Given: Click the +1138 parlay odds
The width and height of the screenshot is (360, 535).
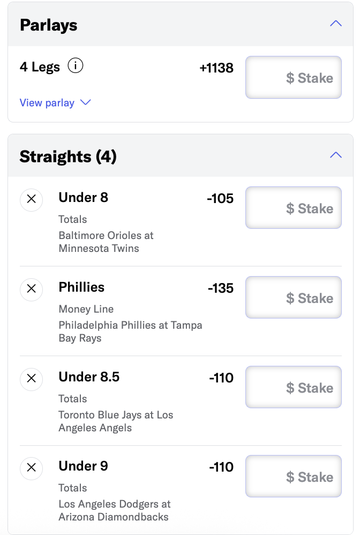Looking at the screenshot, I should (216, 68).
